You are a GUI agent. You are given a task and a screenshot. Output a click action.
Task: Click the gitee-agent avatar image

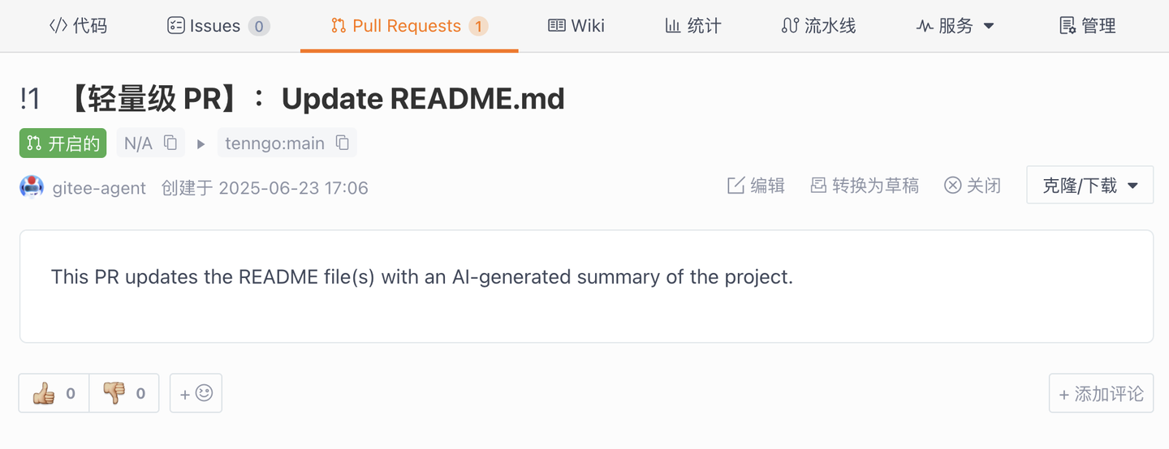pyautogui.click(x=32, y=187)
